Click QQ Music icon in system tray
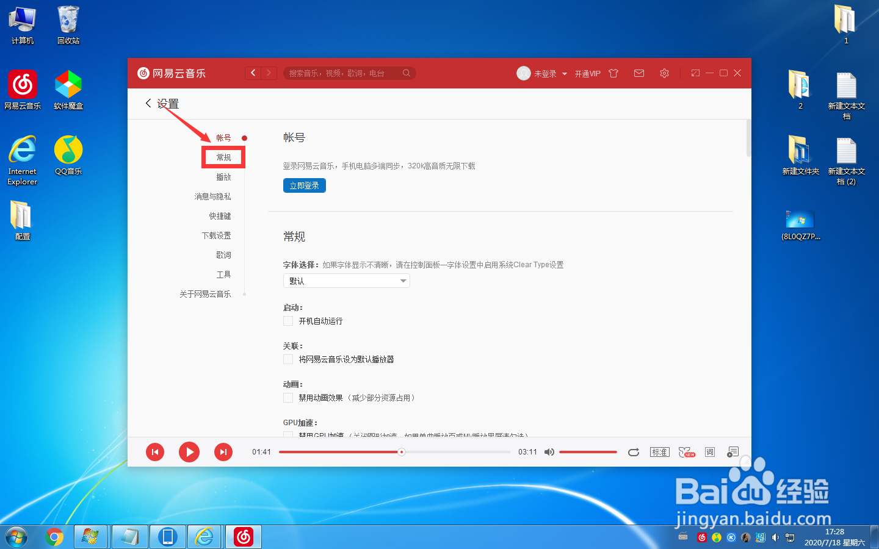Viewport: 879px width, 549px height. pos(717,537)
